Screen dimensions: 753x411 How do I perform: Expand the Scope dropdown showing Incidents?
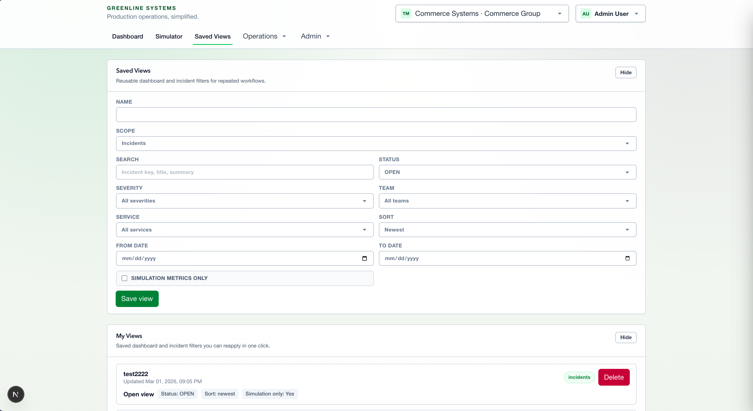click(376, 143)
